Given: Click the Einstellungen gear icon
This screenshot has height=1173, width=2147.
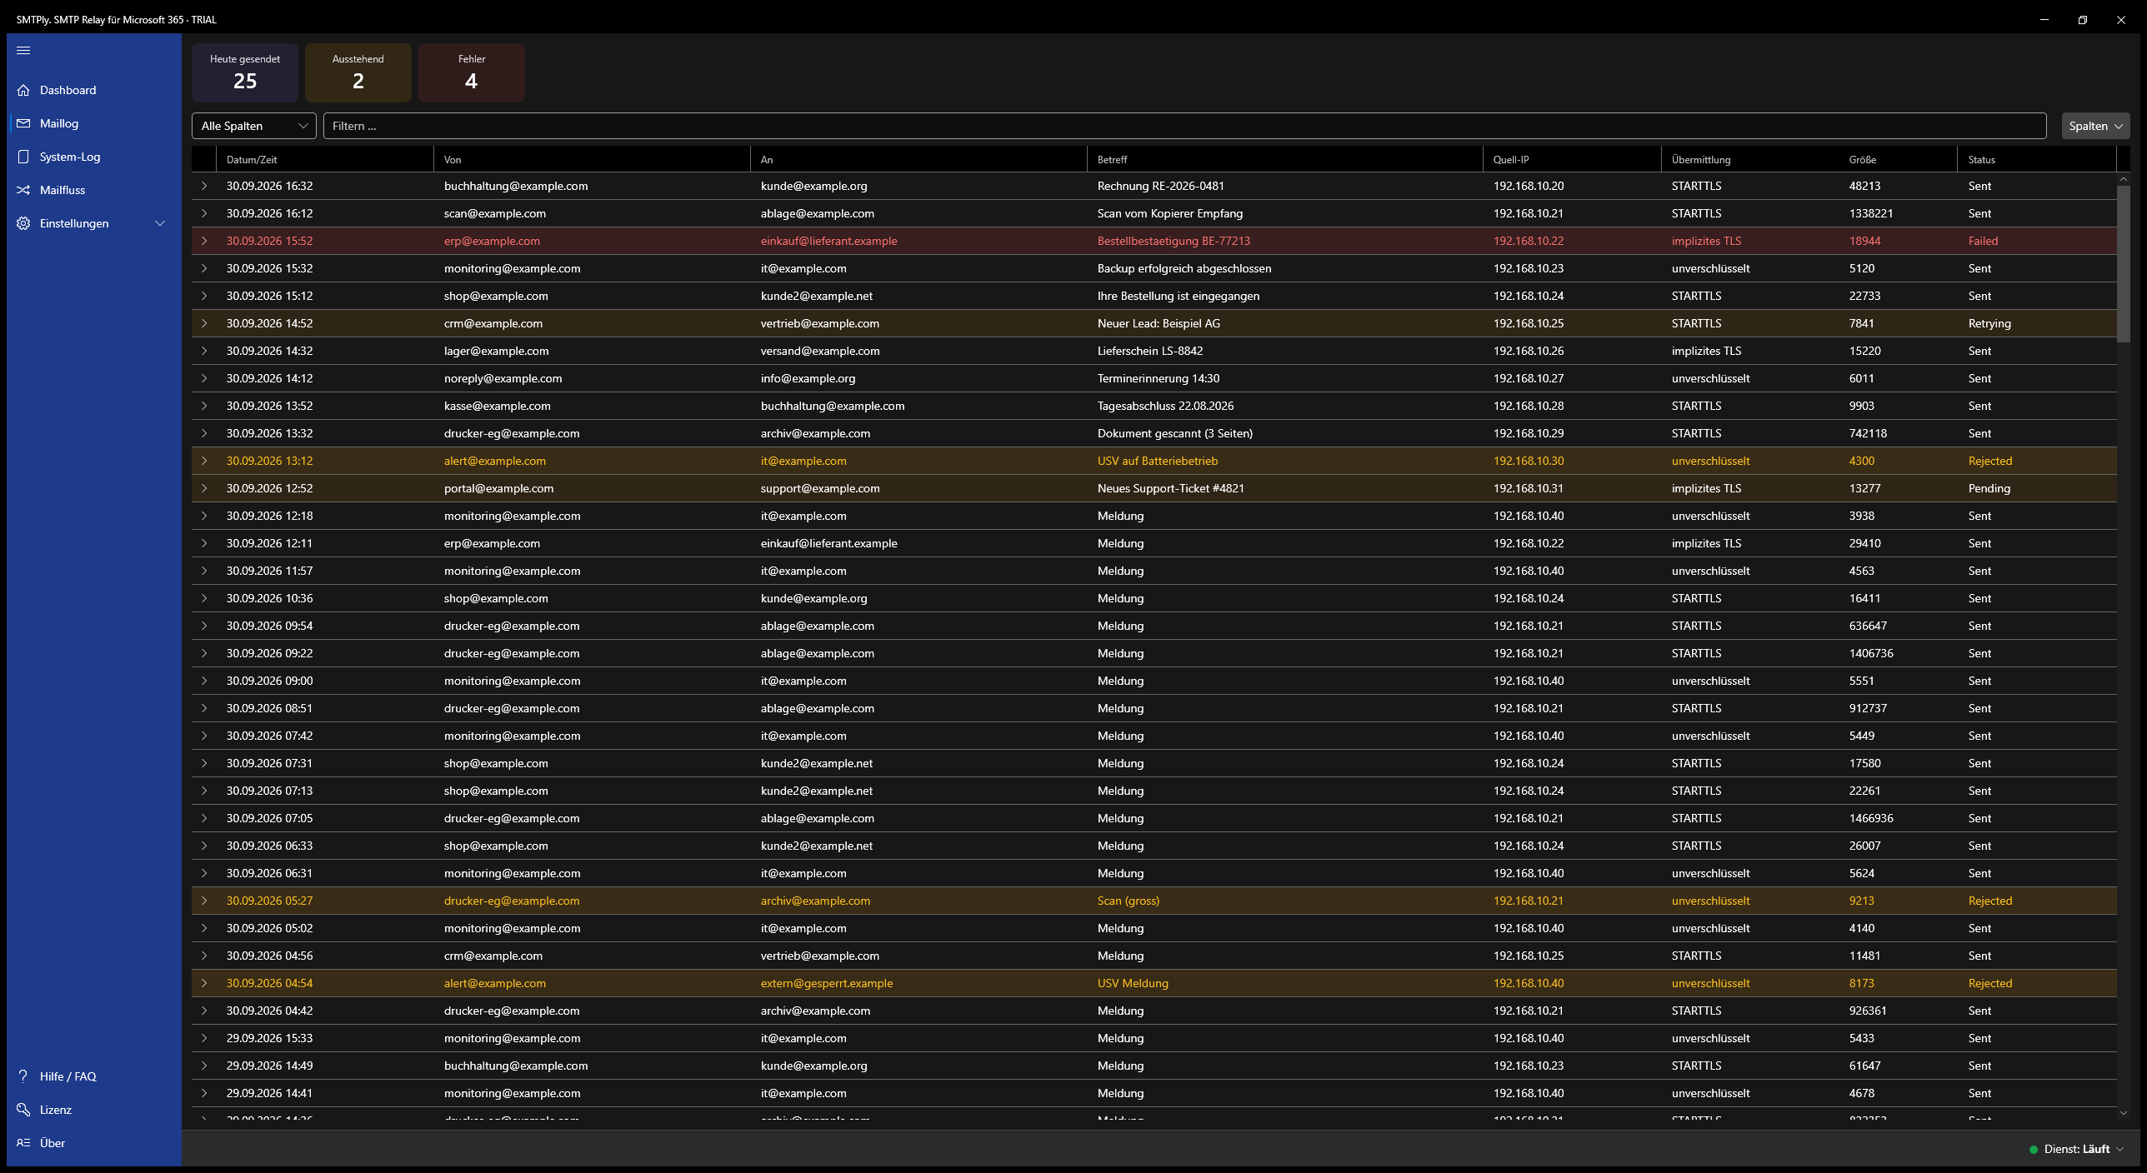Looking at the screenshot, I should click(x=23, y=223).
